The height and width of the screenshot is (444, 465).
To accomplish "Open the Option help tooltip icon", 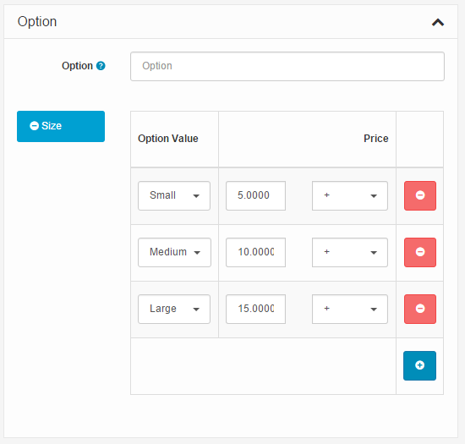I will (x=101, y=66).
